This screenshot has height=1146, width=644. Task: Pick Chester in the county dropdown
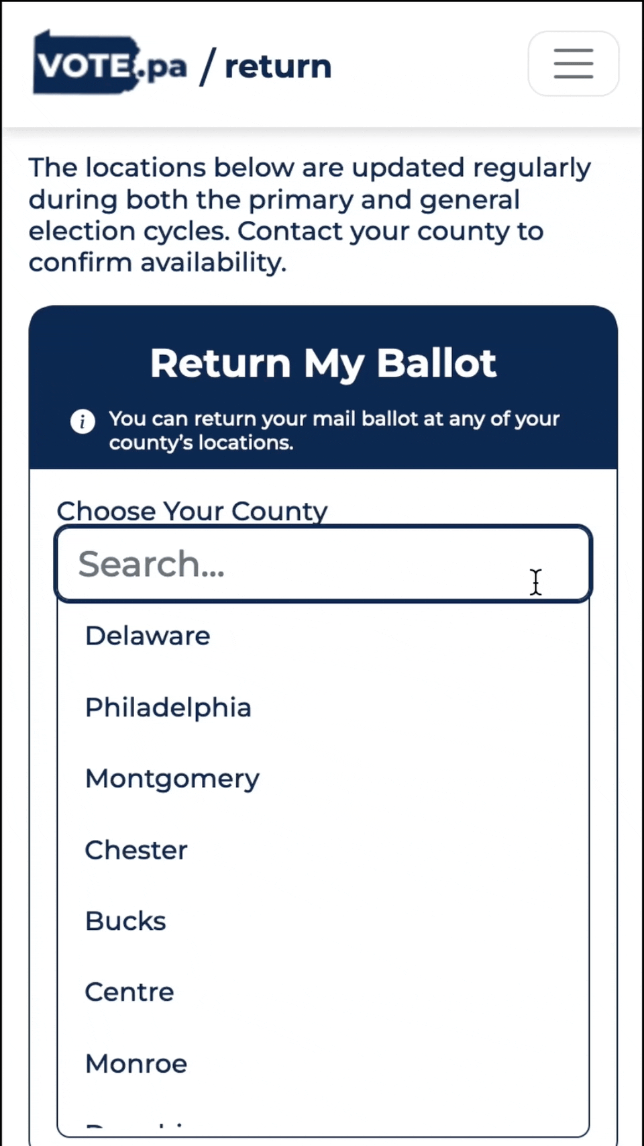(323, 850)
